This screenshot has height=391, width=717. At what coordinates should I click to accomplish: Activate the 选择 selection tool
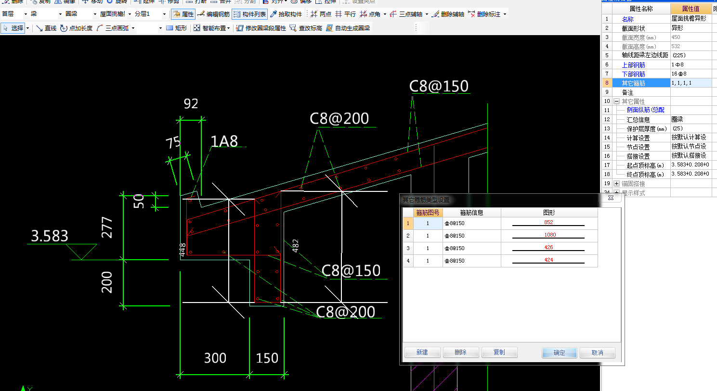click(13, 28)
